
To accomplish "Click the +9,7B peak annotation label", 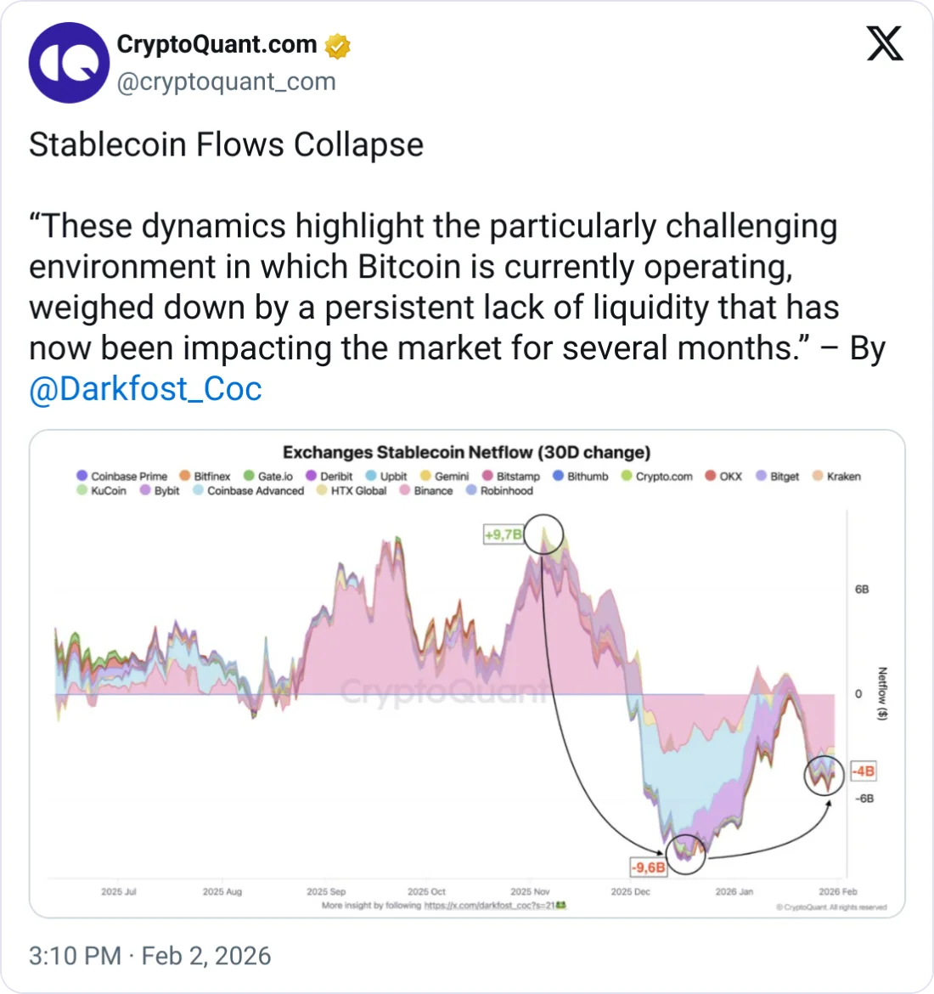I will click(503, 534).
